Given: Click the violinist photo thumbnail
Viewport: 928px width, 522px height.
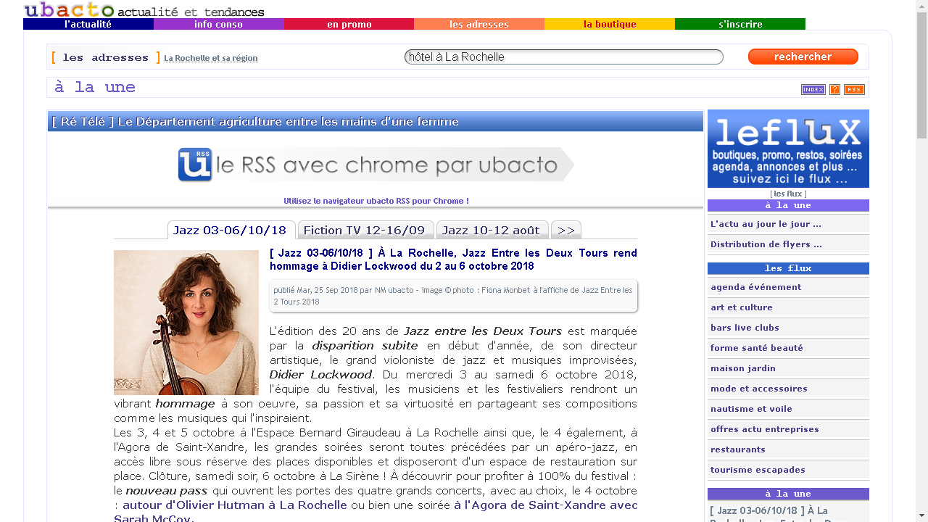Looking at the screenshot, I should click(x=186, y=323).
